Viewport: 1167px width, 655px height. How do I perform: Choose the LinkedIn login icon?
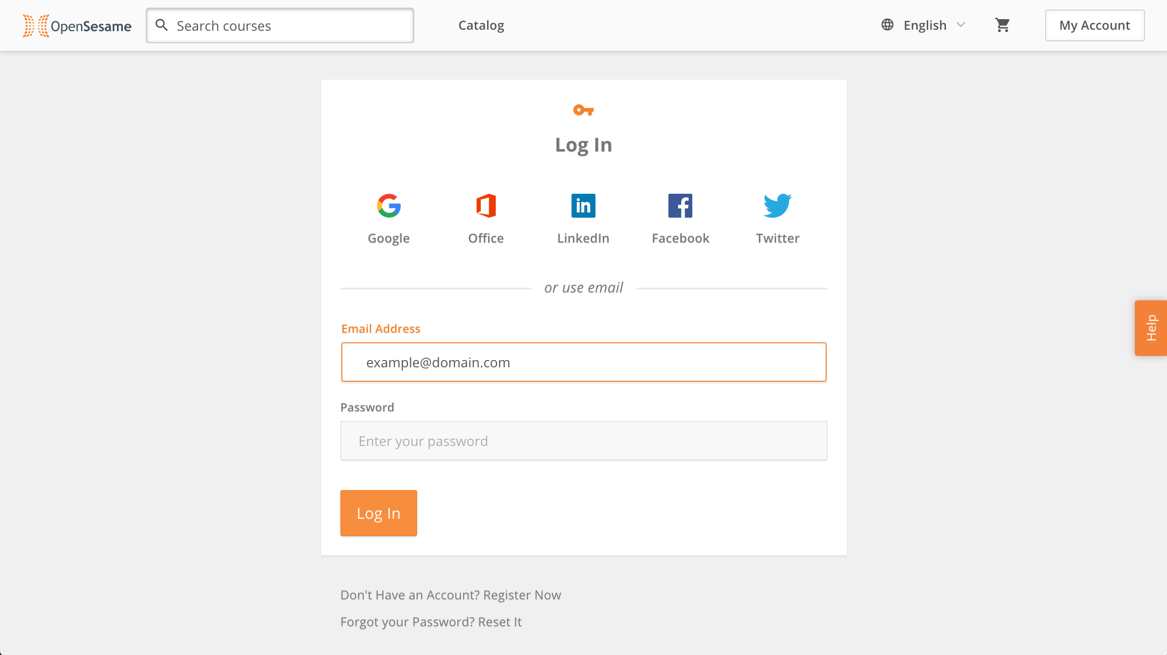(583, 206)
